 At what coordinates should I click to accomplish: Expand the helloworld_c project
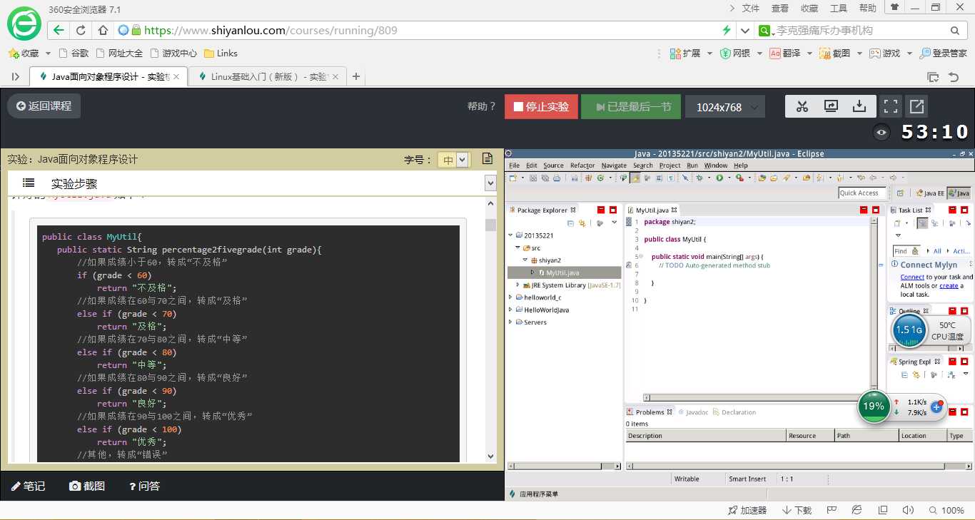(511, 297)
